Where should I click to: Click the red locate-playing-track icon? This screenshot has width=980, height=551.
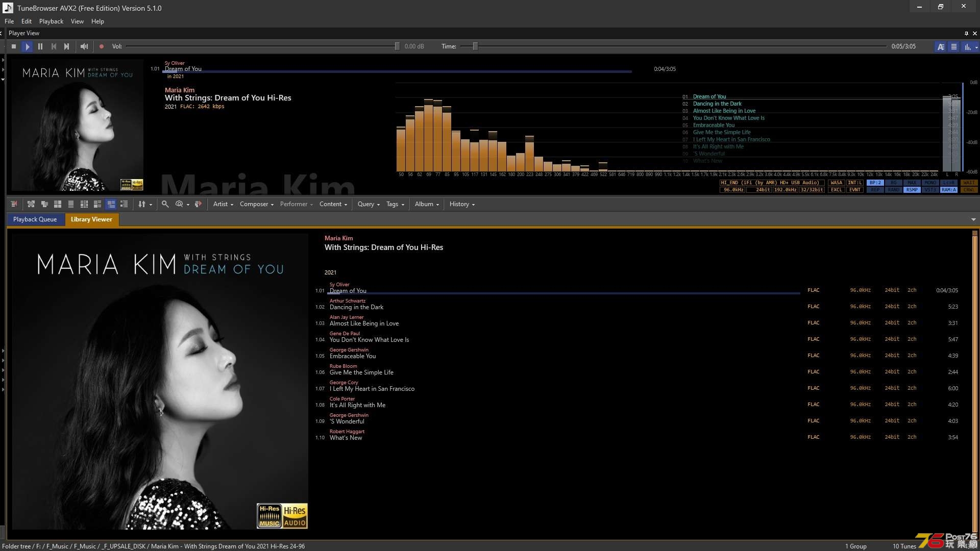(14, 204)
